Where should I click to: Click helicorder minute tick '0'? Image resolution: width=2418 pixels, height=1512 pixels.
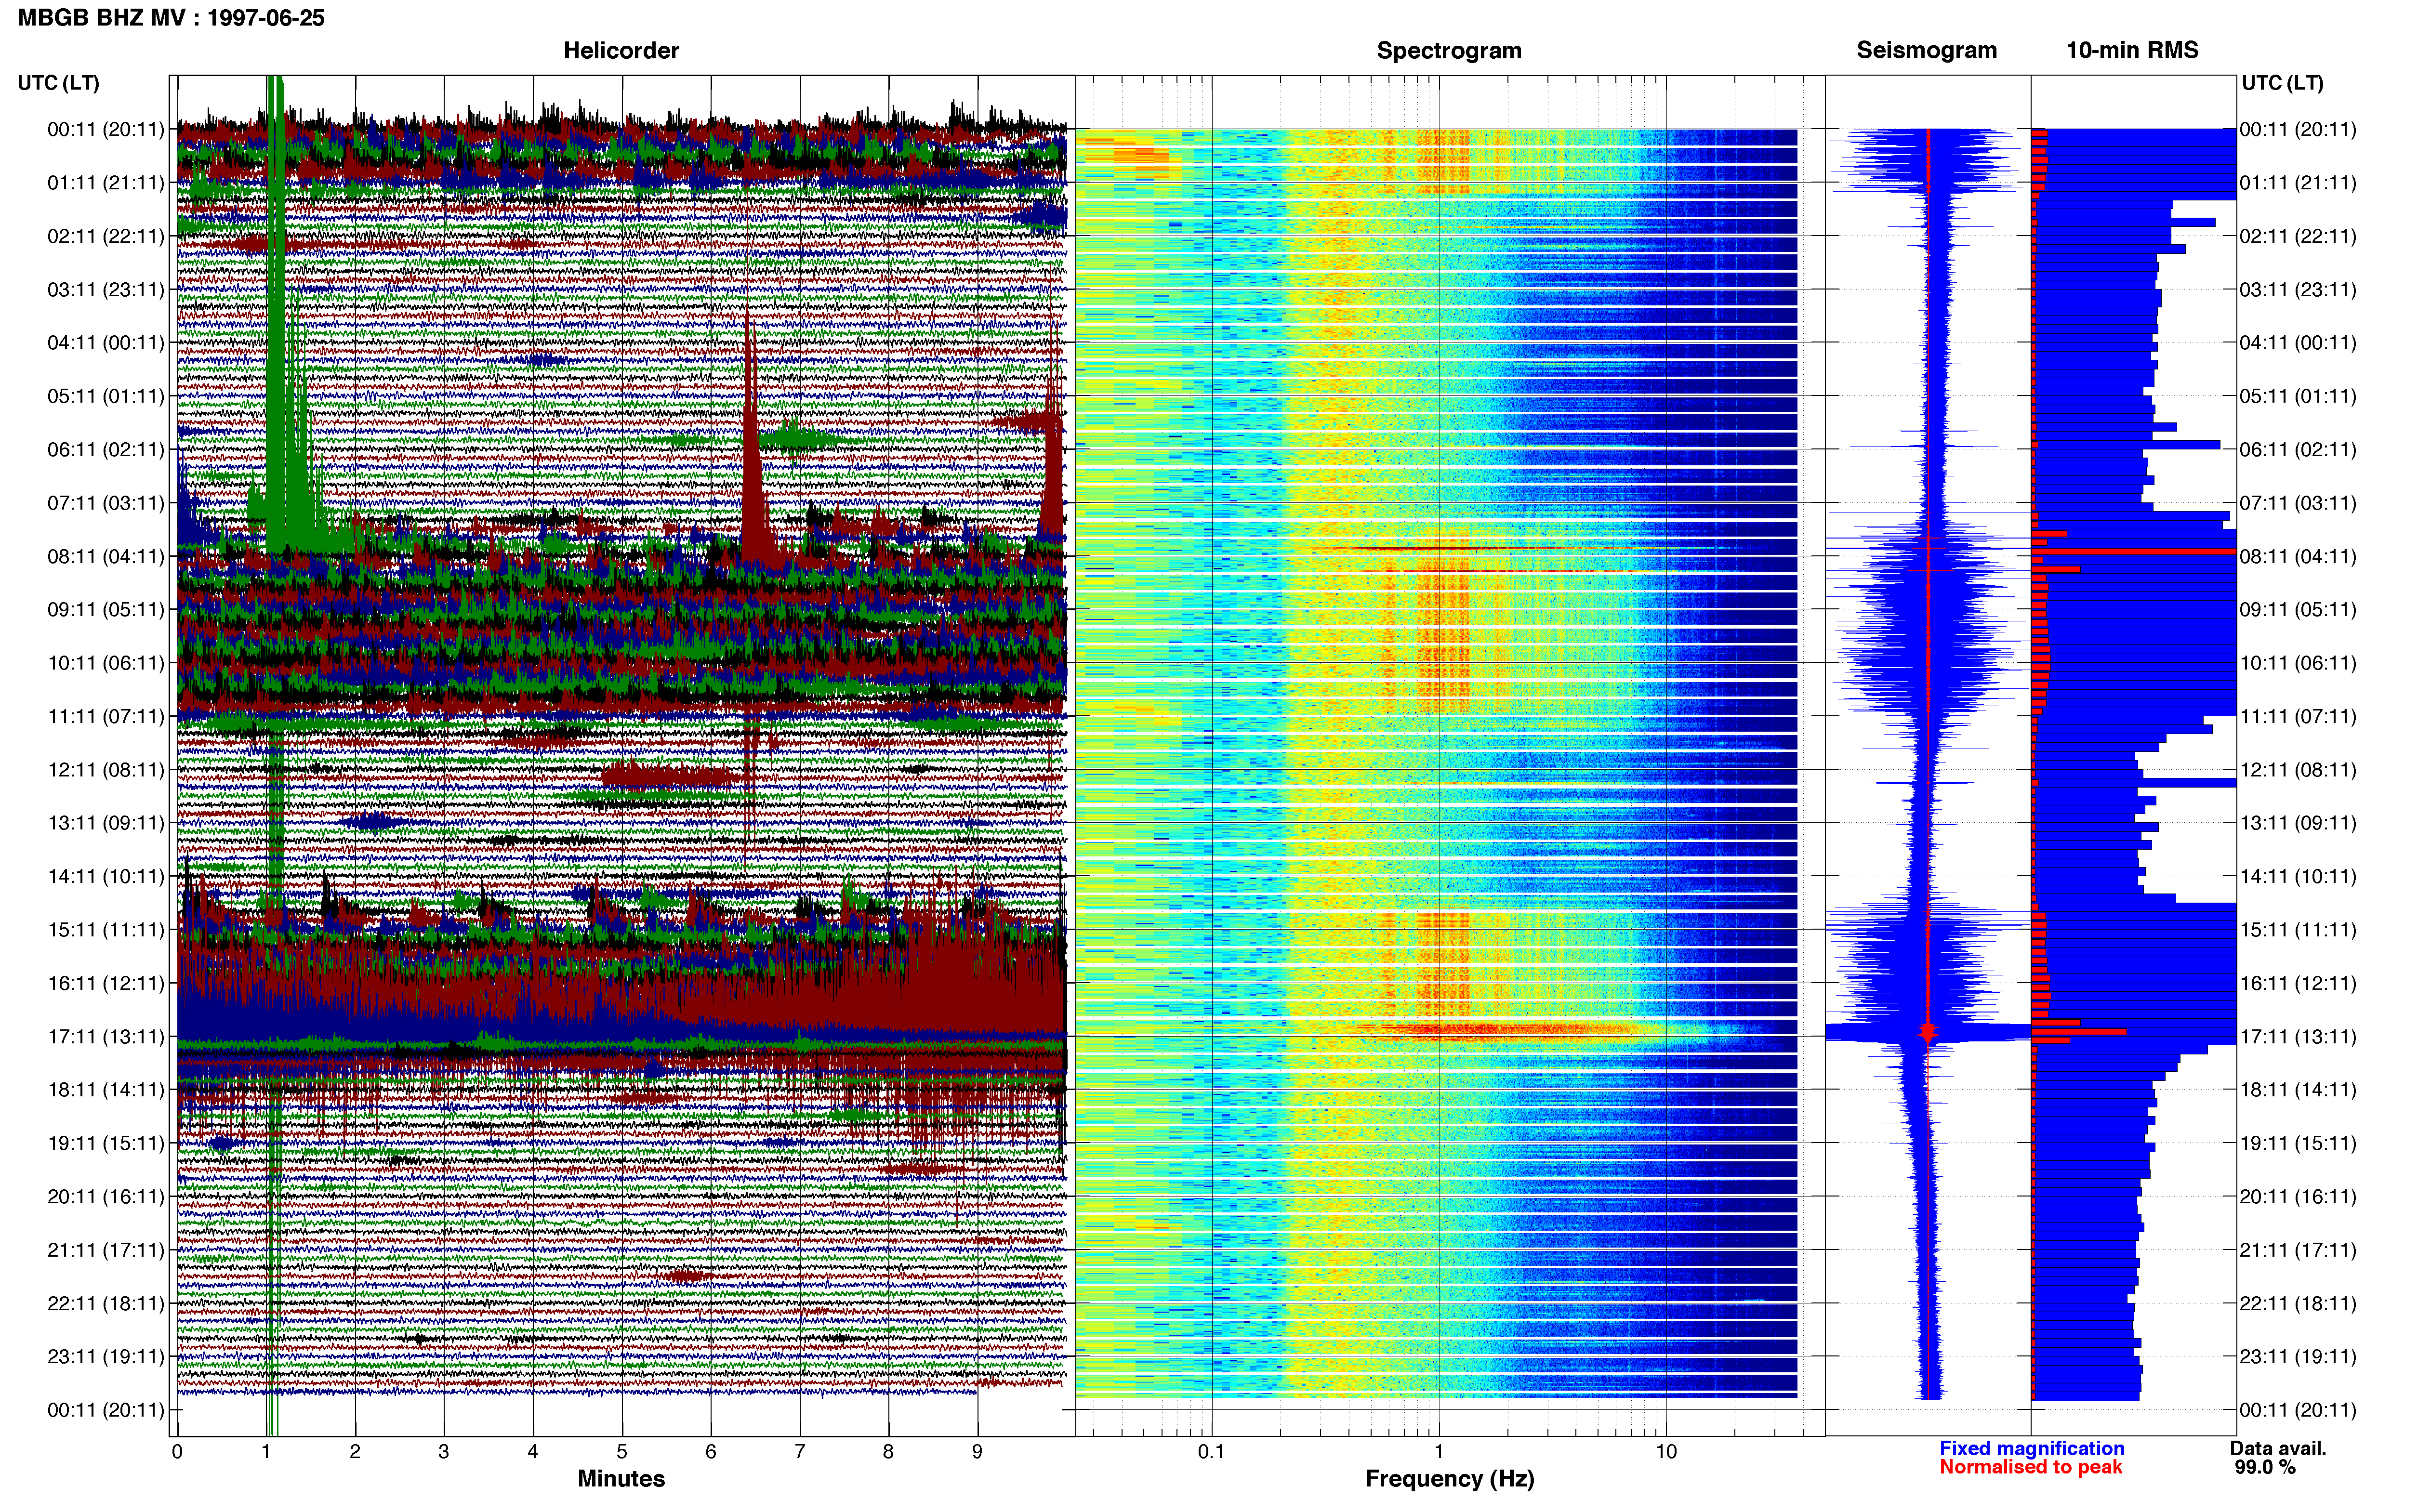(x=177, y=1452)
